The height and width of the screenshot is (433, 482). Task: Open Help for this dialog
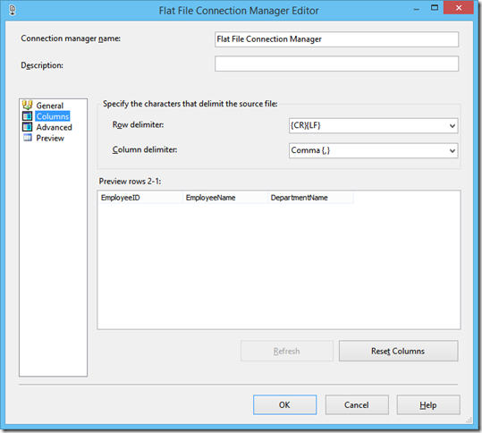click(x=428, y=404)
